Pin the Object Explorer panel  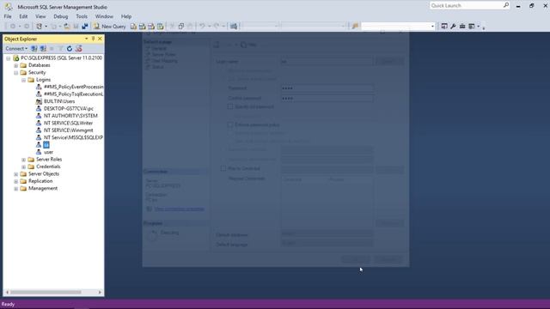(94, 39)
